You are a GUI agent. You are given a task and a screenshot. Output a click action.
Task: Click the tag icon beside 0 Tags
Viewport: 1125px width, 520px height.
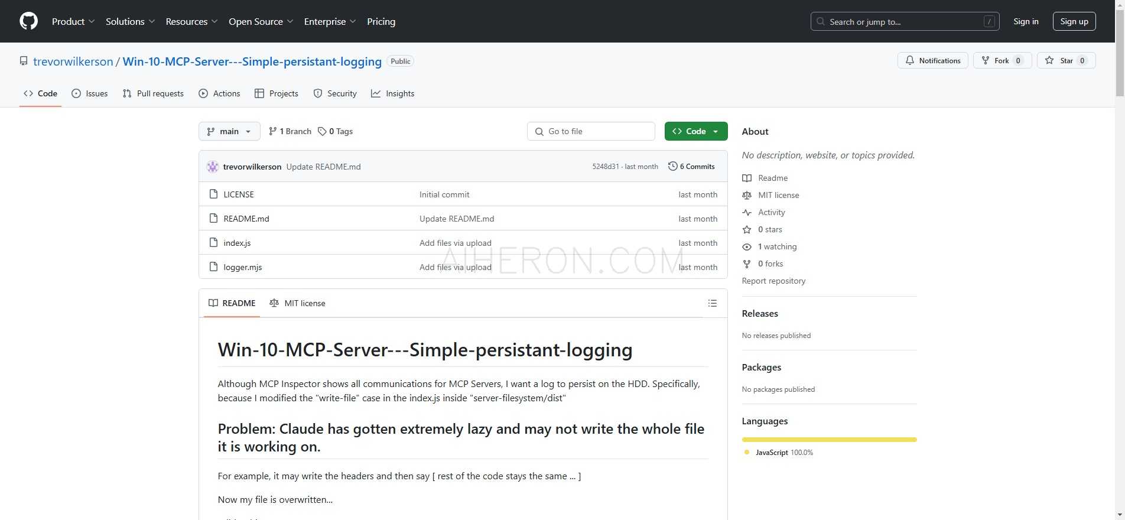(322, 131)
